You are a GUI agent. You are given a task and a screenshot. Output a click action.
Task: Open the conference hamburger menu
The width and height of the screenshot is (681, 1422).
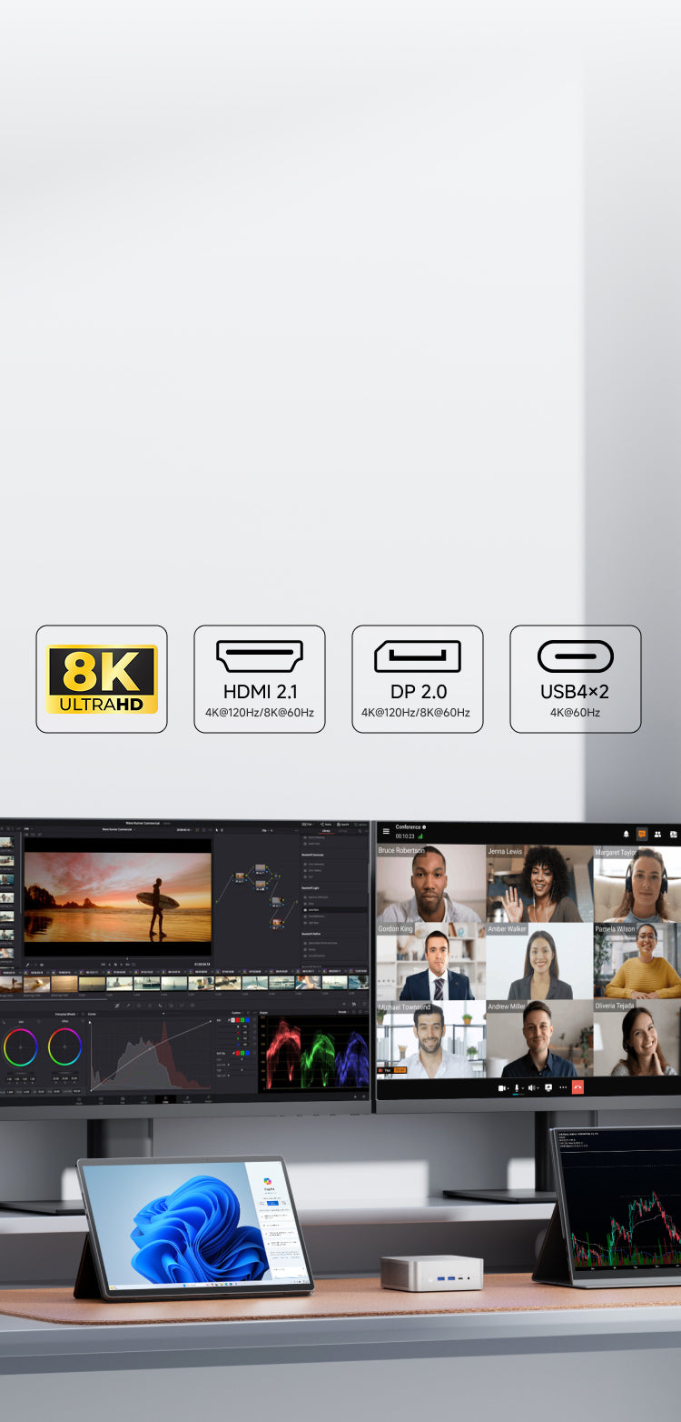[386, 831]
